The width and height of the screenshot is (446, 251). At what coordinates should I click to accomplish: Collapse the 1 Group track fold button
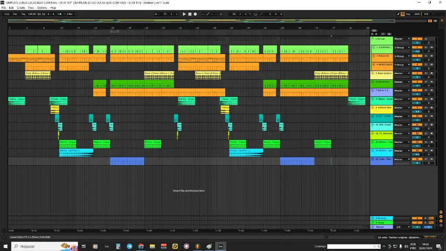372,39
